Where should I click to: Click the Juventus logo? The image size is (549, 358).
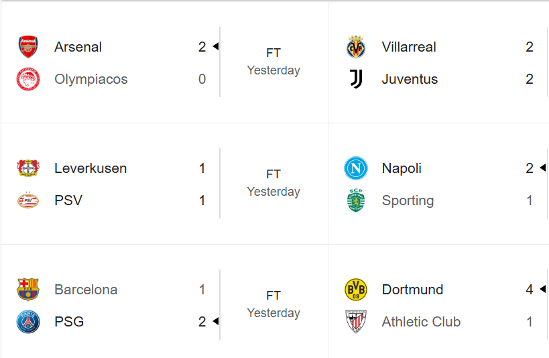pos(356,79)
